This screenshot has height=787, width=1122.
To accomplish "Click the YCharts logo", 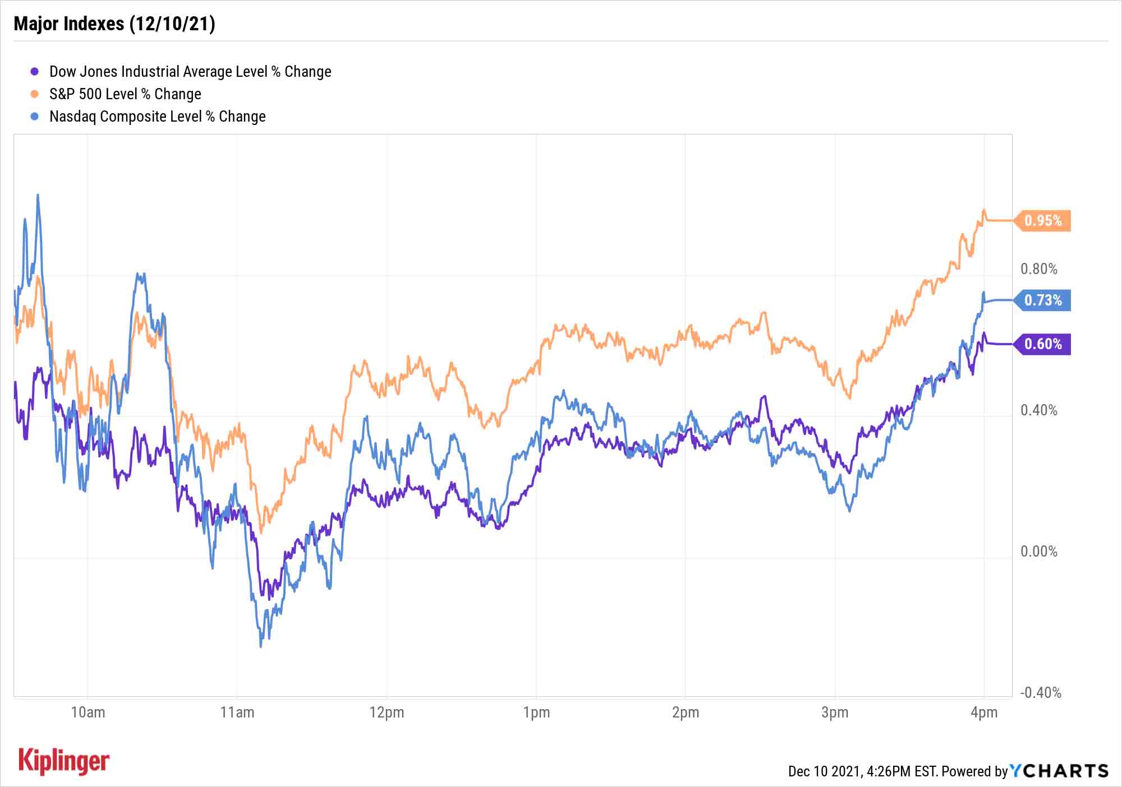I will point(1059,771).
